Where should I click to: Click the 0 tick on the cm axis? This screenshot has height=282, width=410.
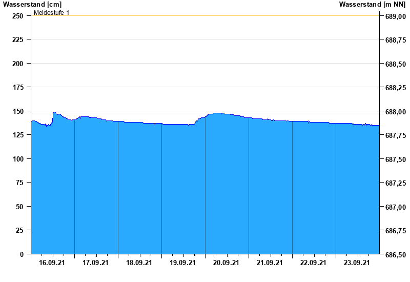coord(22,254)
